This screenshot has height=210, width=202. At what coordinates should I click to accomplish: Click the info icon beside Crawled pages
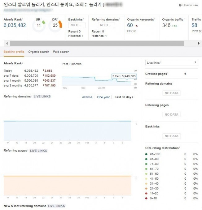click(x=168, y=73)
